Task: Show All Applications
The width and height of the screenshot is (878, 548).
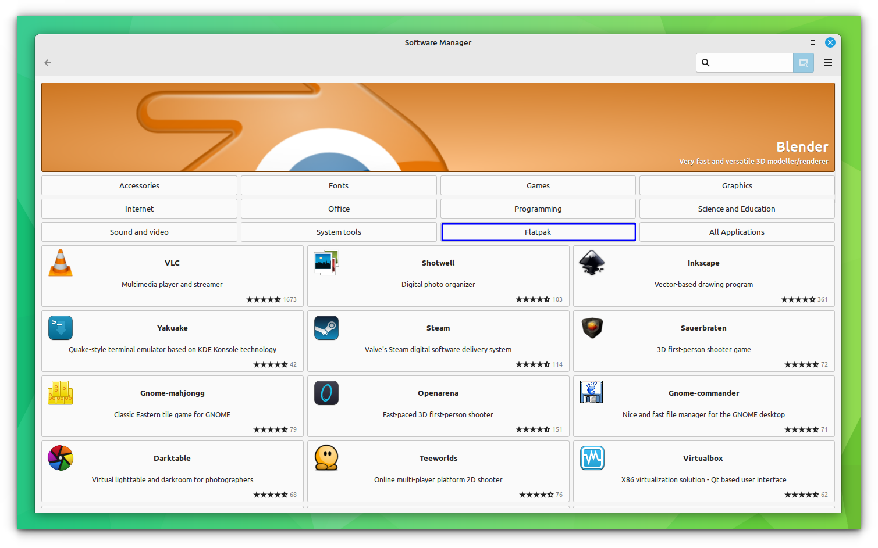Action: (x=737, y=231)
